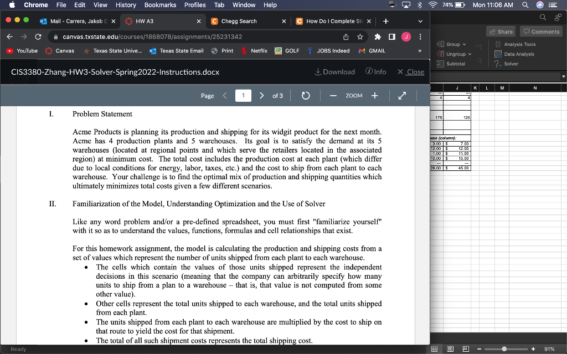
Task: Open the JOBS Indeed bookmark
Action: [328, 51]
